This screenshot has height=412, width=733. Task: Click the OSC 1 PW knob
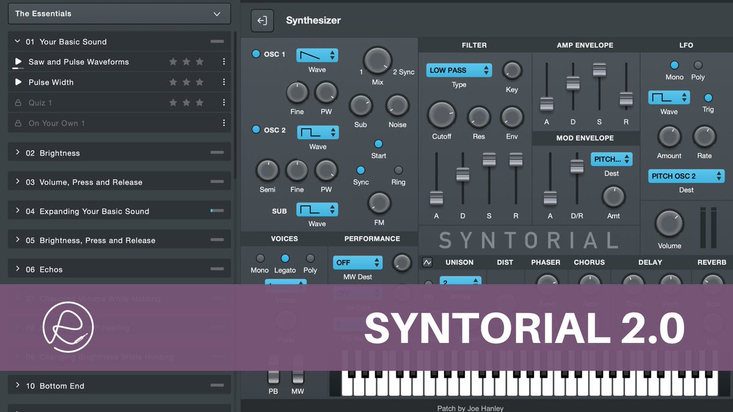[326, 93]
